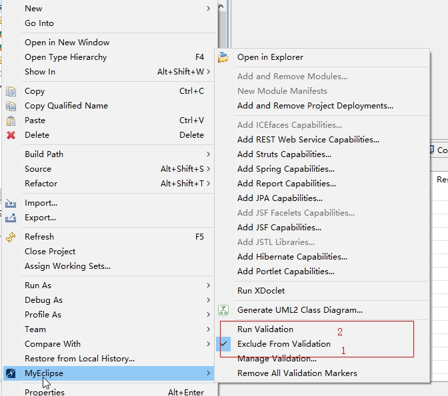Click the Generate UML2 diagram icon
The width and height of the screenshot is (448, 396).
pos(223,310)
